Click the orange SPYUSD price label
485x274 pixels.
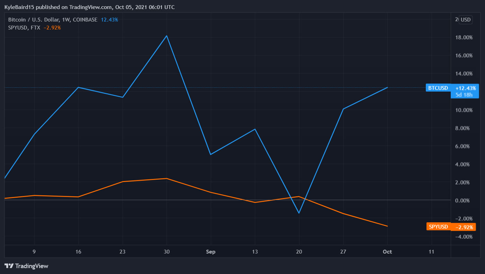coord(438,227)
